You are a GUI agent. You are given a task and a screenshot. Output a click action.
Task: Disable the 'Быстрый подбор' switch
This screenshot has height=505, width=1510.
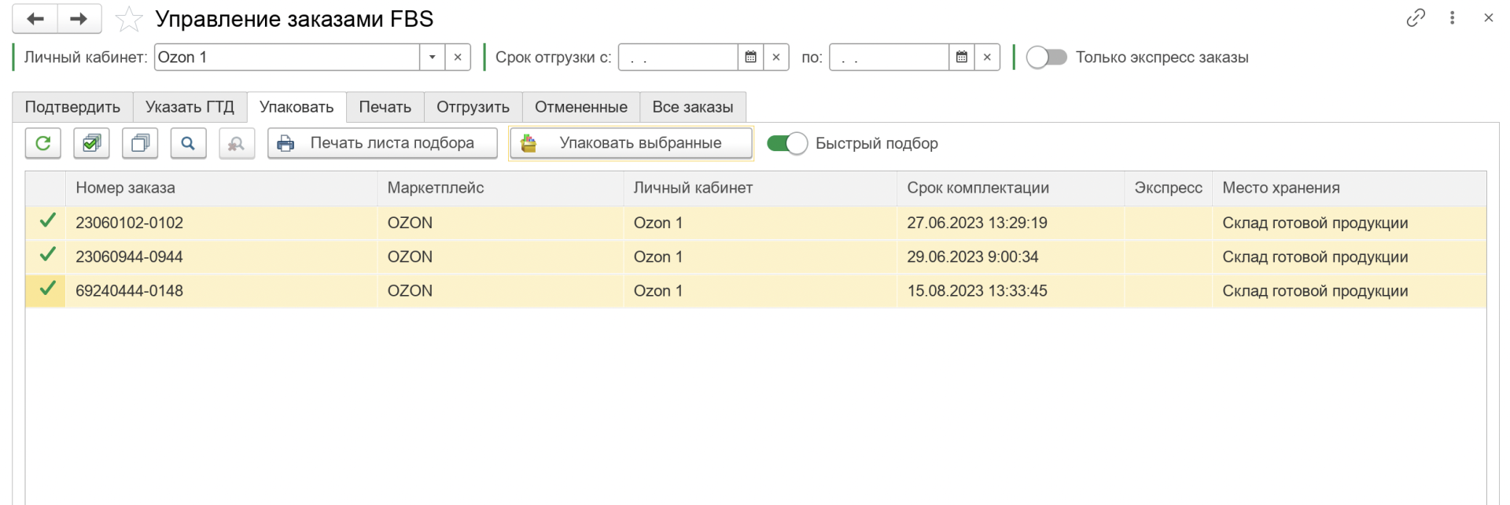pyautogui.click(x=786, y=143)
